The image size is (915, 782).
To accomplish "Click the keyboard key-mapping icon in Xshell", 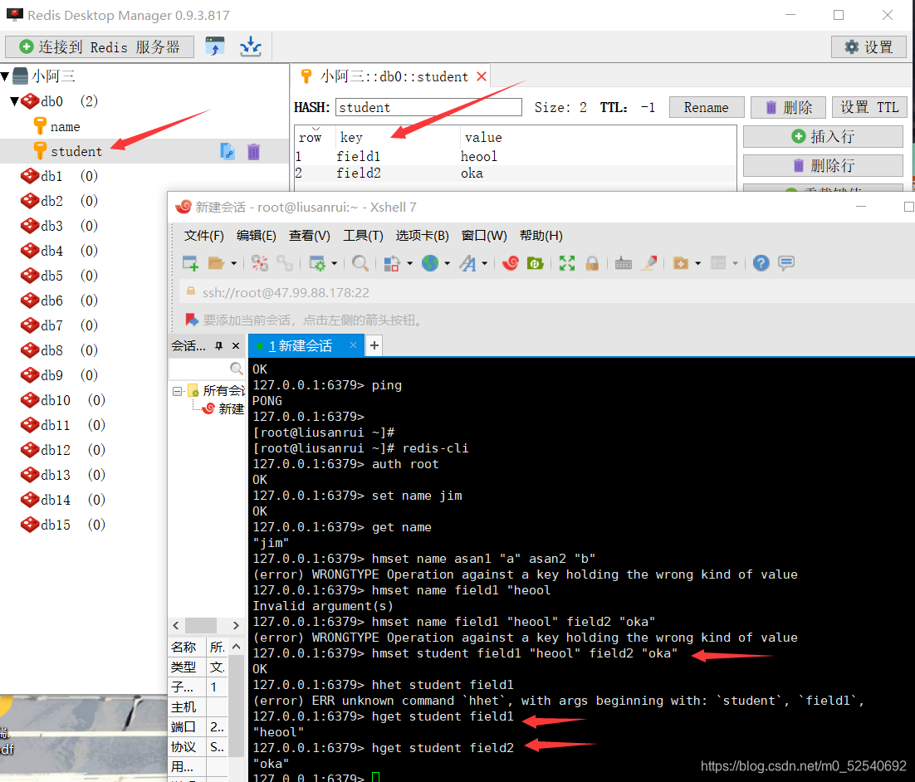I will 624,263.
